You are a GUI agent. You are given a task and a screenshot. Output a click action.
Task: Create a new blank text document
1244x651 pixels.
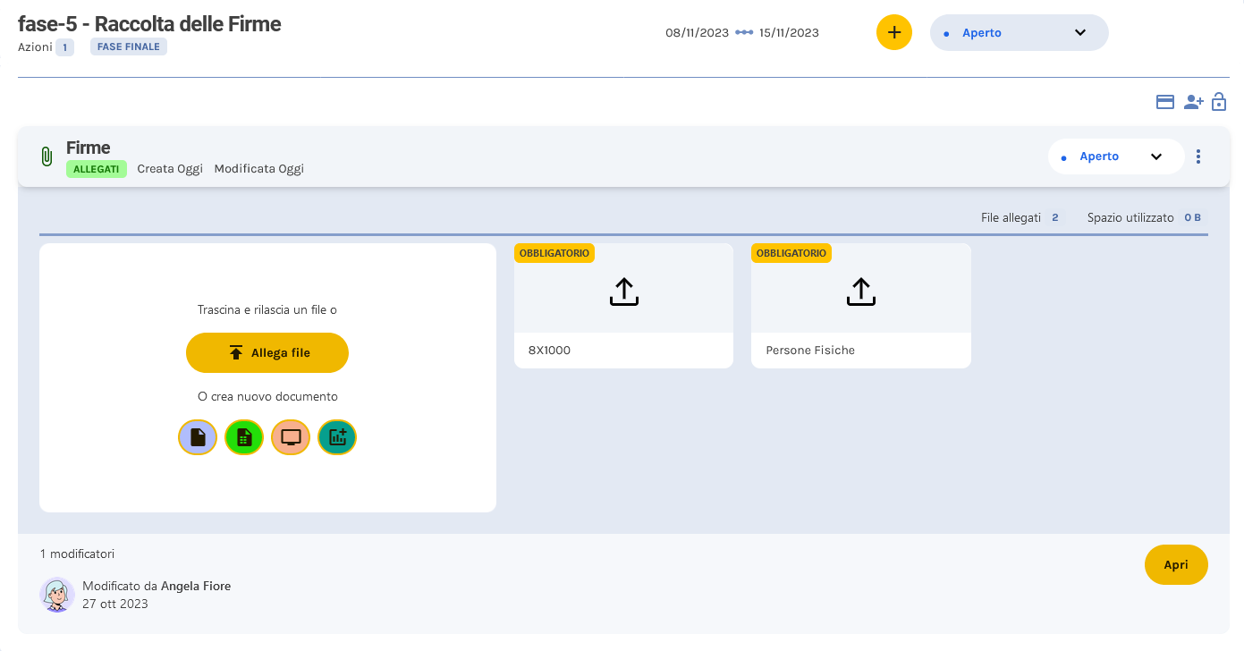click(198, 437)
